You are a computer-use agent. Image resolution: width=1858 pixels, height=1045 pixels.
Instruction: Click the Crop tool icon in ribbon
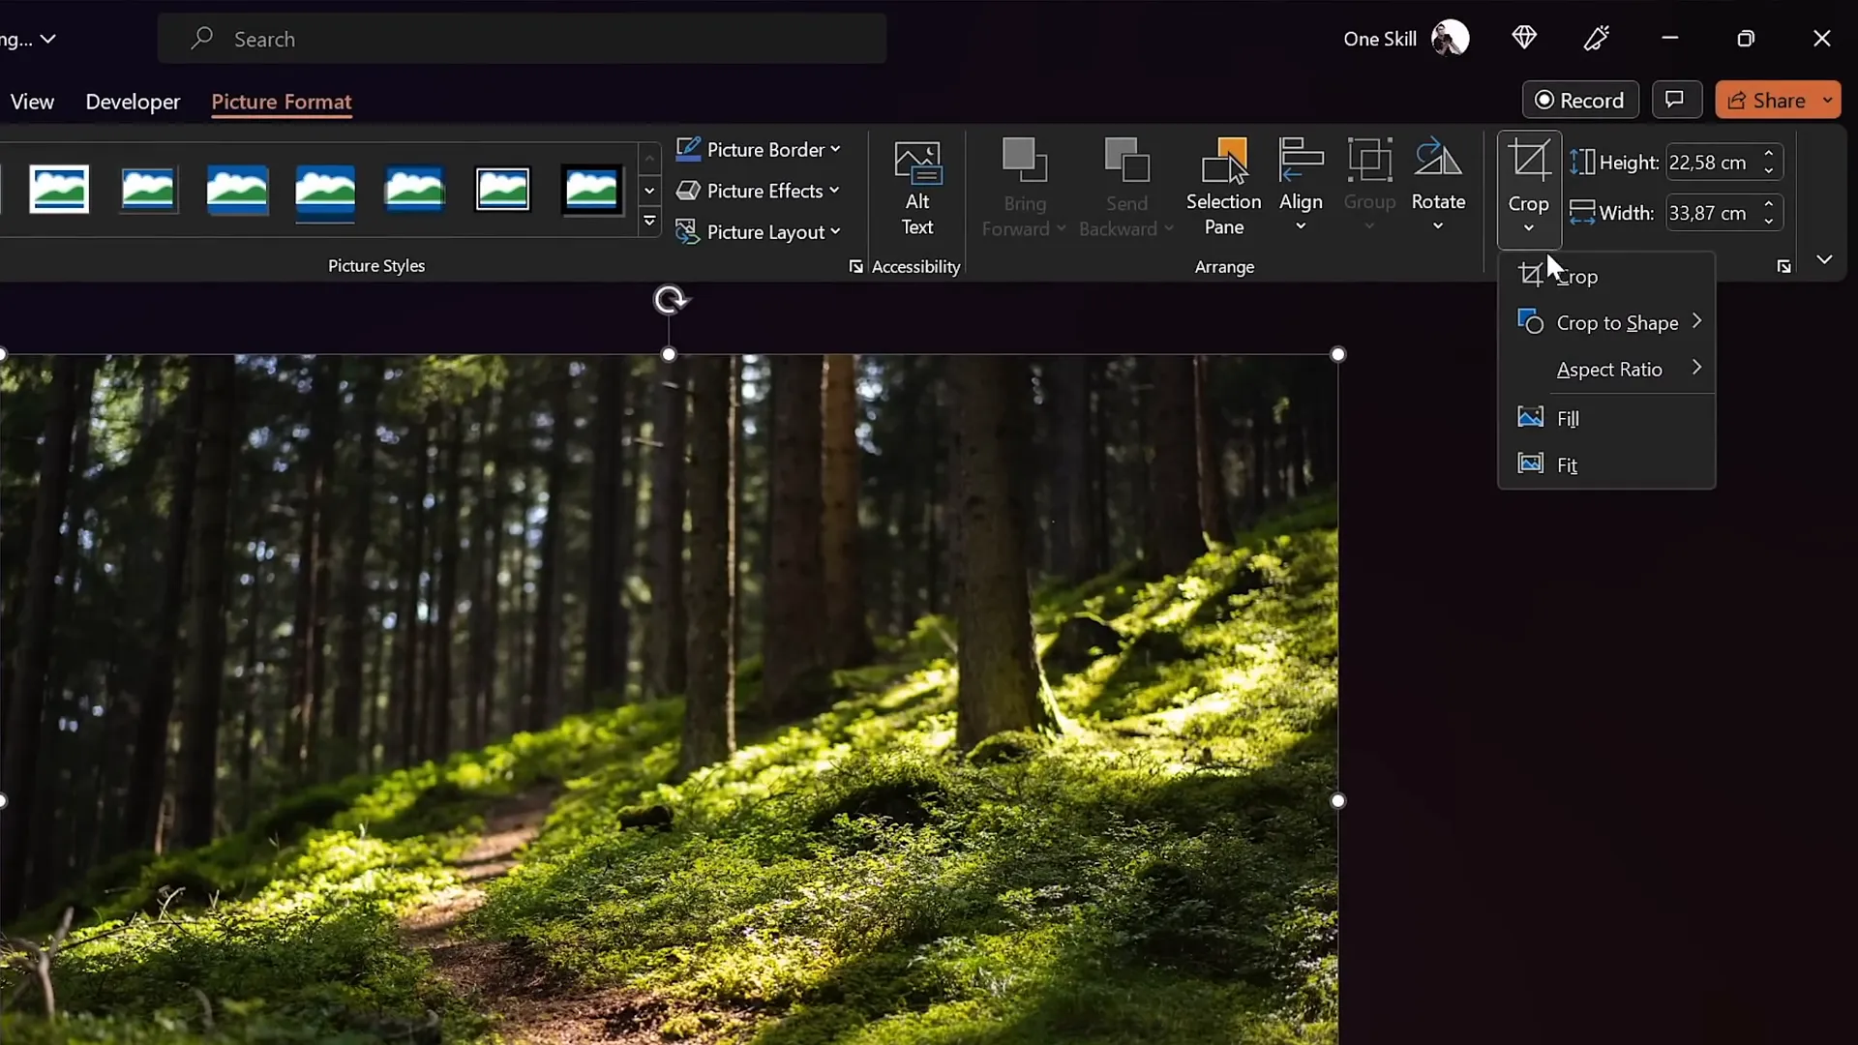[1529, 161]
